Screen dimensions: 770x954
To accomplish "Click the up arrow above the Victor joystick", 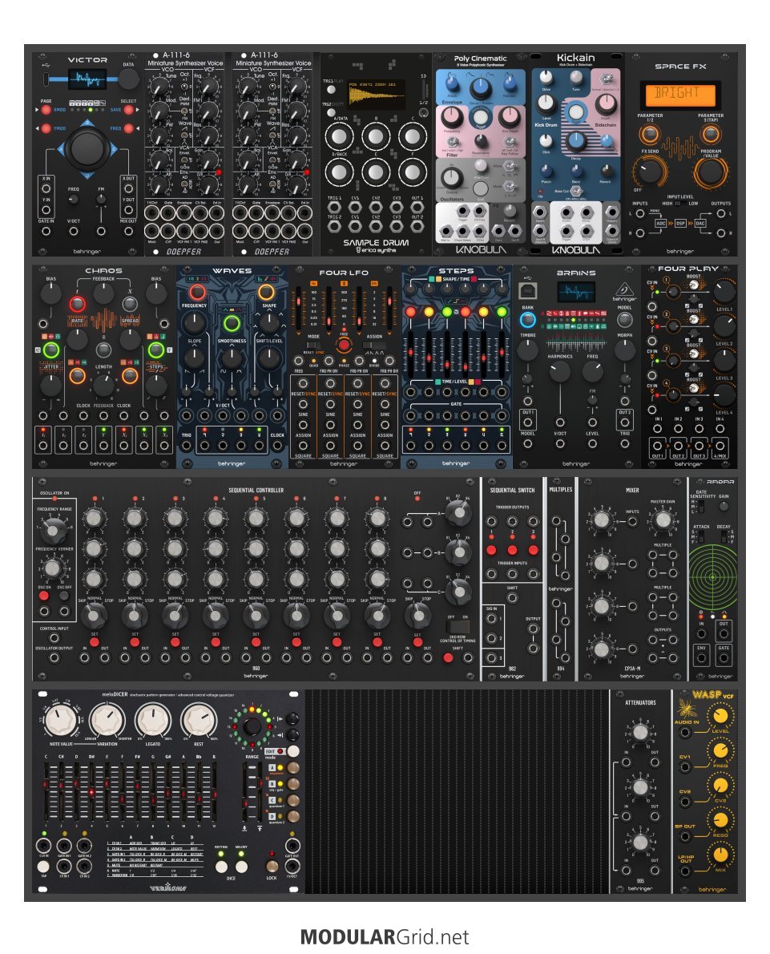I will (x=87, y=123).
